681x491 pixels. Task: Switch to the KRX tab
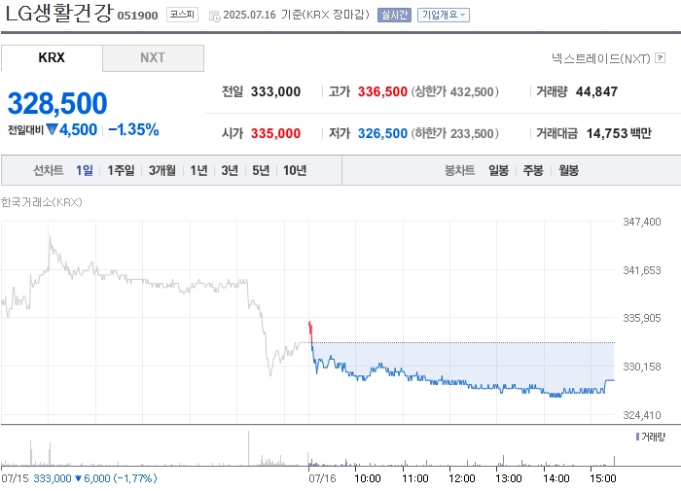pyautogui.click(x=52, y=57)
